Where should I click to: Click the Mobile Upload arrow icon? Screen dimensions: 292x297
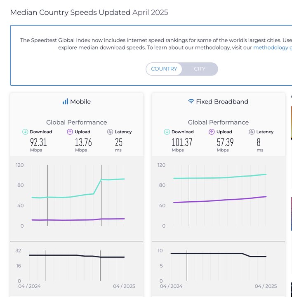[70, 132]
